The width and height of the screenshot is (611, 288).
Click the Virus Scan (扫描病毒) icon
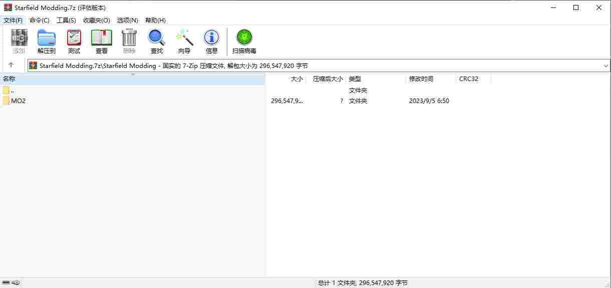tap(244, 37)
